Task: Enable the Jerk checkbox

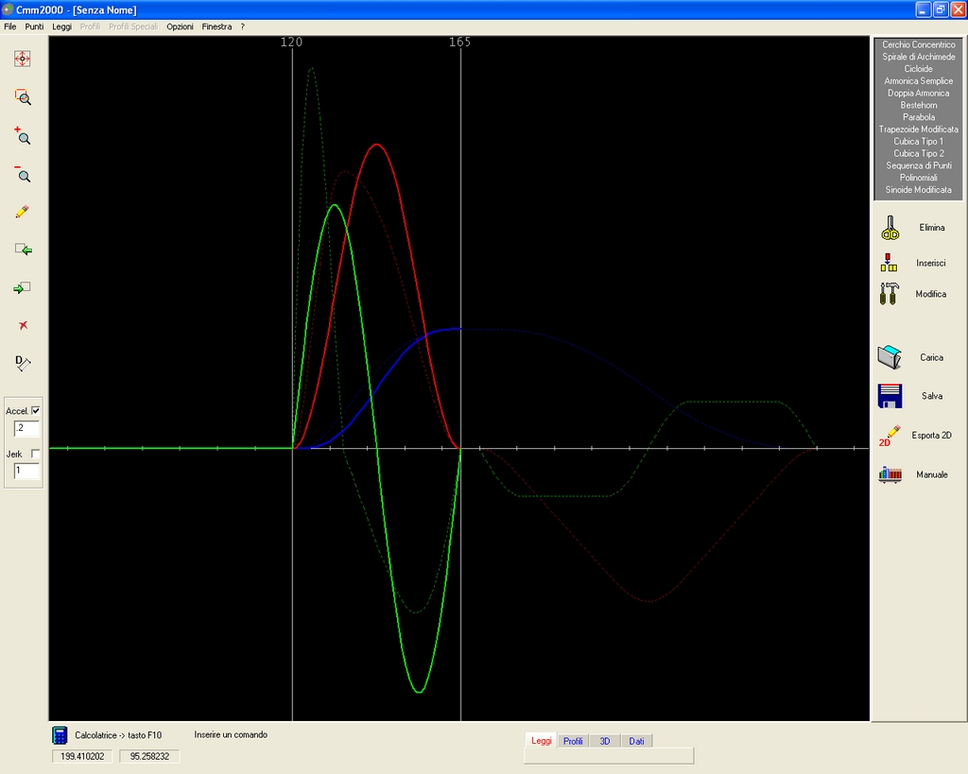Action: coord(36,454)
